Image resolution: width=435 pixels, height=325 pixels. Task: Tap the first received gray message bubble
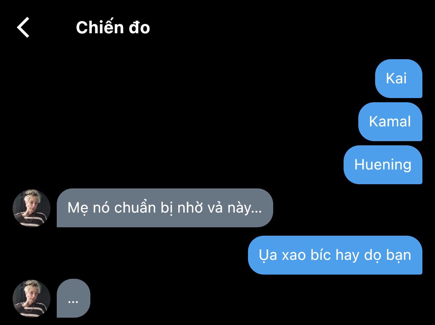[x=165, y=208]
